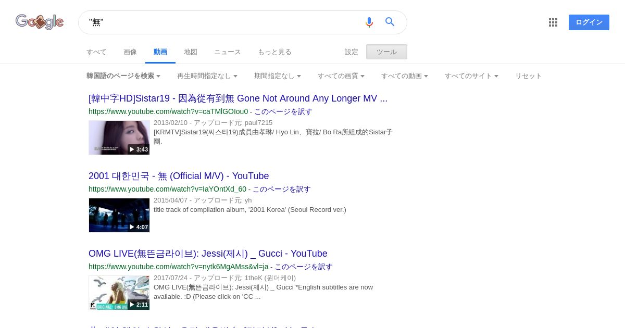Select the 動画 tab
The height and width of the screenshot is (328, 625).
[x=160, y=52]
